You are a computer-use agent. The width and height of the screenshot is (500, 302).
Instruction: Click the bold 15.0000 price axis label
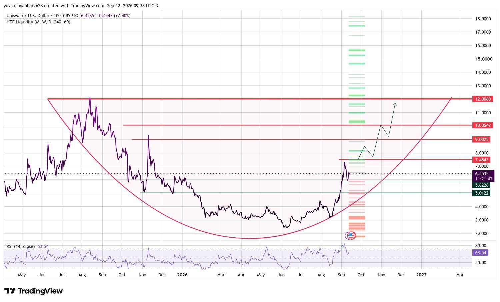(x=484, y=59)
